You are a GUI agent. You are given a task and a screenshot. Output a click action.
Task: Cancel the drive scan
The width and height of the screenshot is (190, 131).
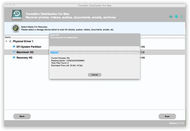coord(95,75)
